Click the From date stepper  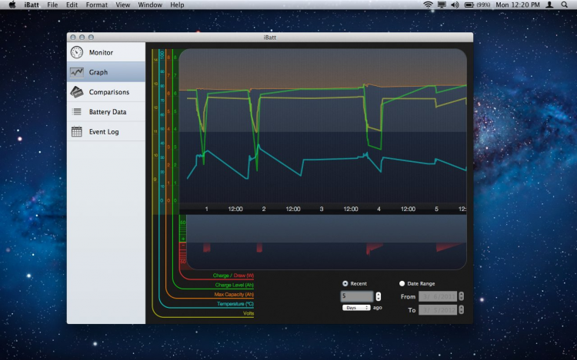[462, 296]
